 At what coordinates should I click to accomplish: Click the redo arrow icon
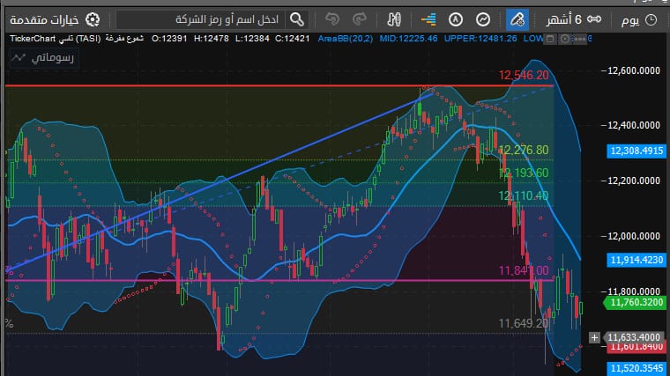click(x=359, y=18)
